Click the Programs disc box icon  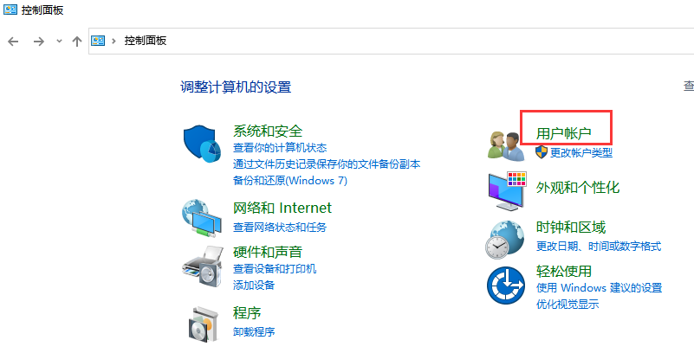click(x=204, y=324)
